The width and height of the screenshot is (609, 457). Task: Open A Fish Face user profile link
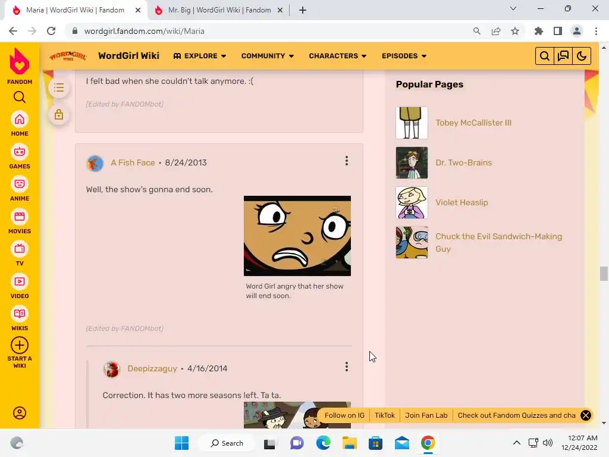coord(133,162)
